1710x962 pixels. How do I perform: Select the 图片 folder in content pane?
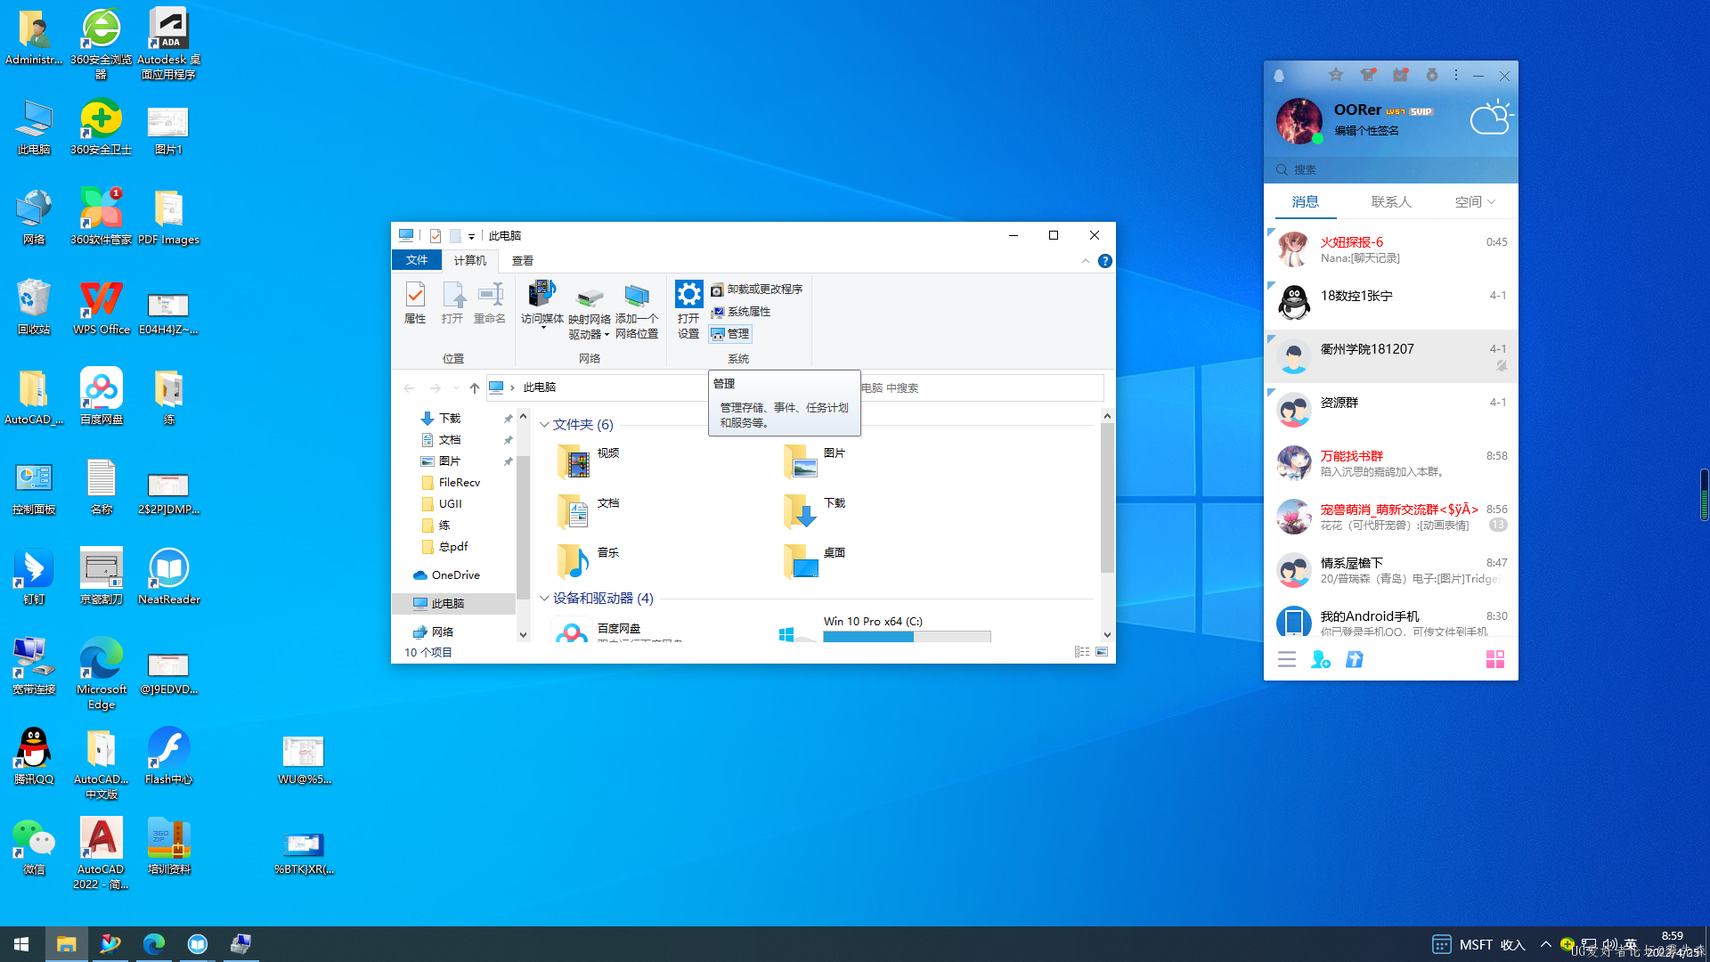coord(815,461)
